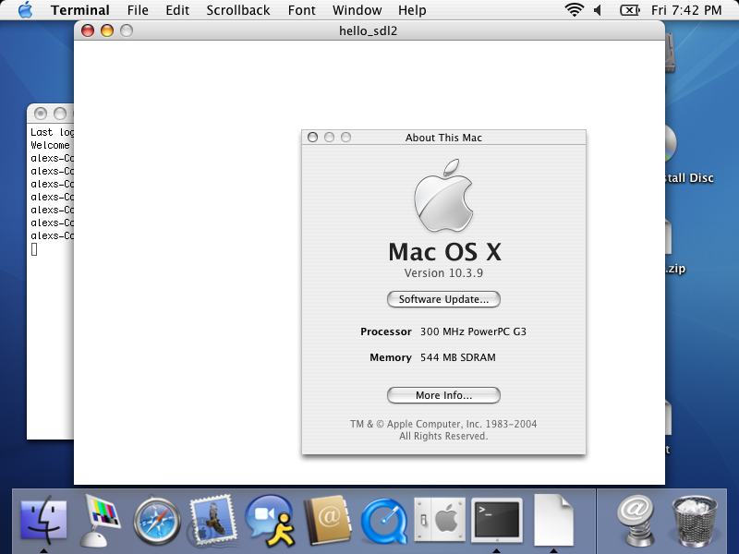Click the Apple logo in About This Mac
The image size is (739, 554).
(x=443, y=196)
